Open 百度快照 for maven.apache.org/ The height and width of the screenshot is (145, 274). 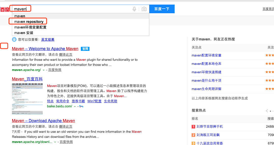(55, 70)
